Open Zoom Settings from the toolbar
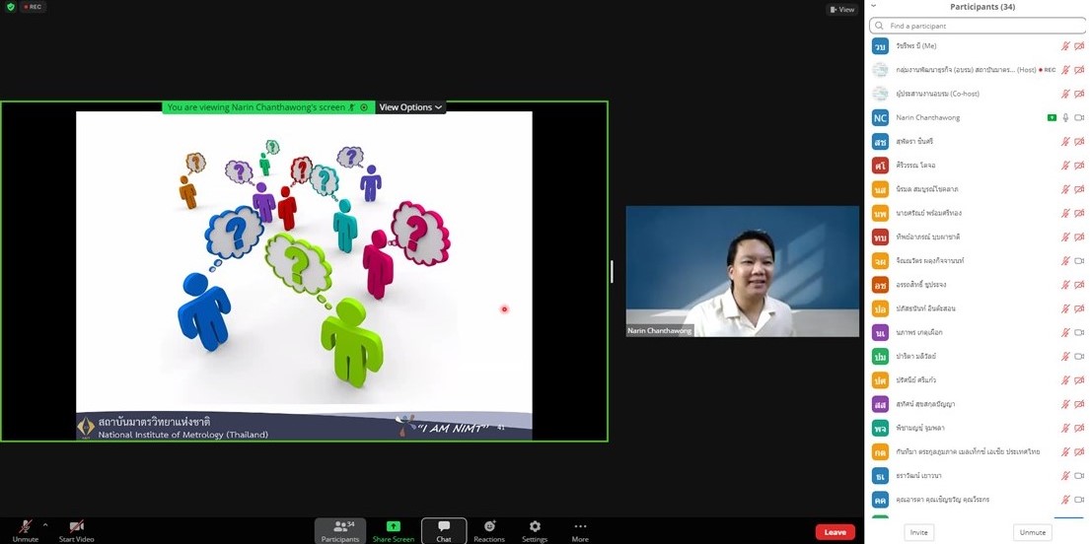 click(535, 530)
